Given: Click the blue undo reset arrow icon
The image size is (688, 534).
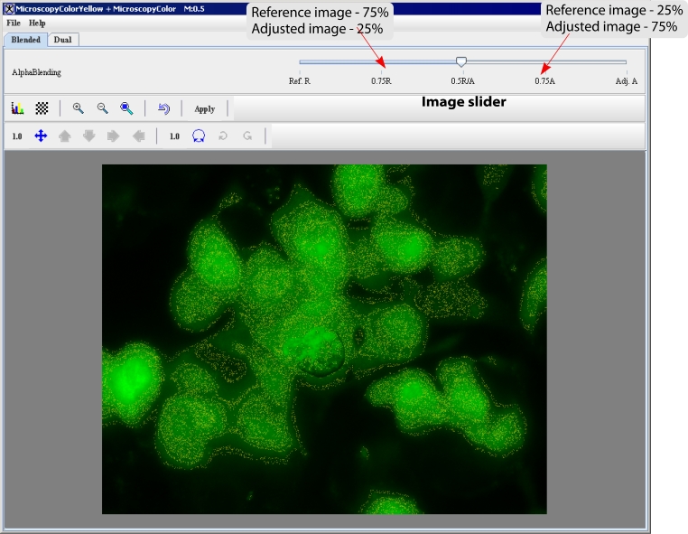Looking at the screenshot, I should [163, 108].
